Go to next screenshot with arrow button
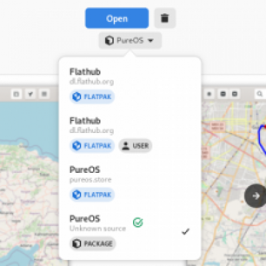Image resolution: width=266 pixels, height=266 pixels. (x=255, y=196)
